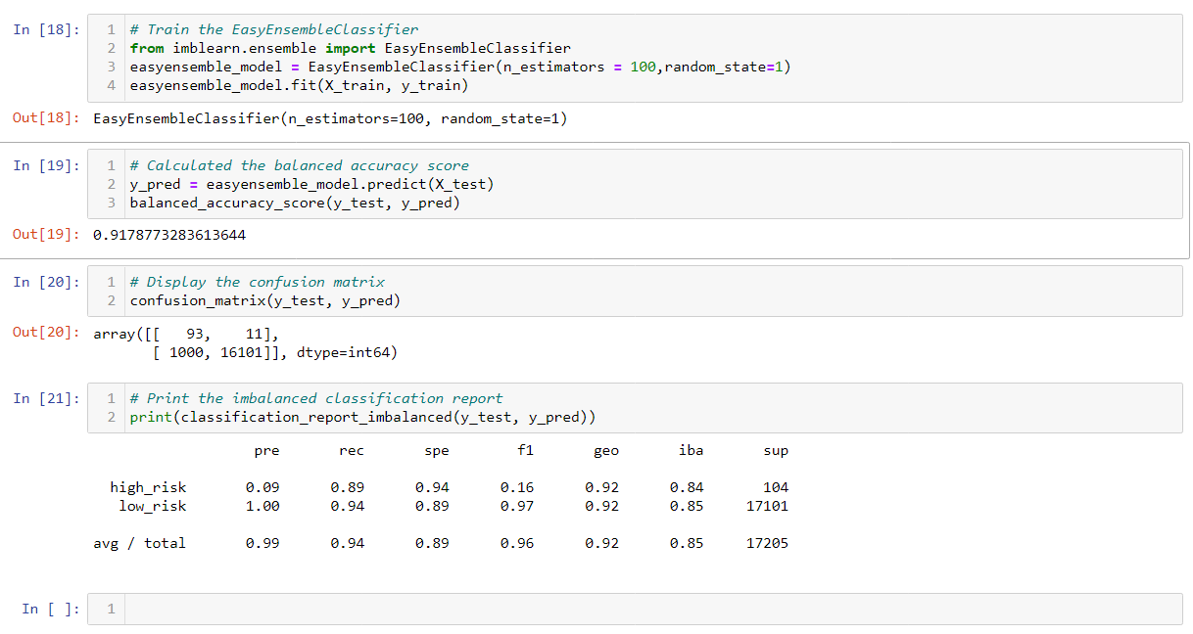This screenshot has width=1193, height=634.
Task: Click the confusion_matrix(y_test, y_pred) line
Action: click(x=264, y=300)
